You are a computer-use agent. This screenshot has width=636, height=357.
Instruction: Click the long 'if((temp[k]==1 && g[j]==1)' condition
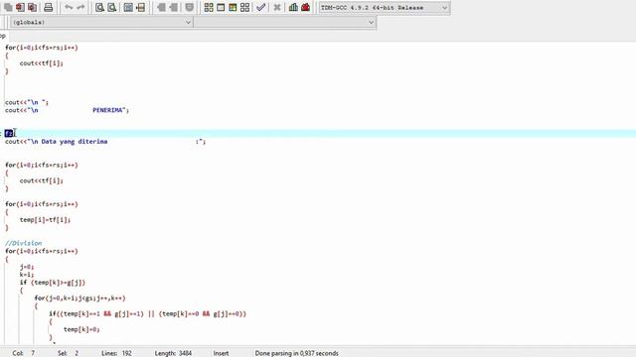(x=147, y=313)
